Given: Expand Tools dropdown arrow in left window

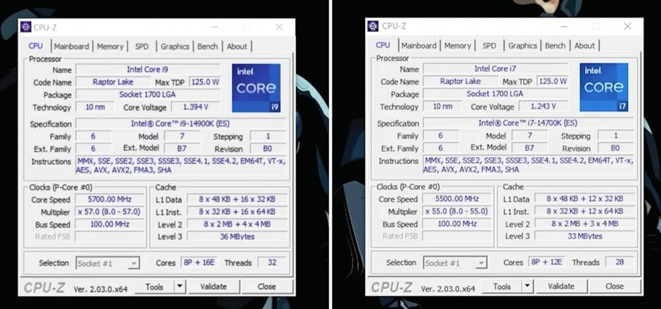Looking at the screenshot, I should pyautogui.click(x=179, y=287).
